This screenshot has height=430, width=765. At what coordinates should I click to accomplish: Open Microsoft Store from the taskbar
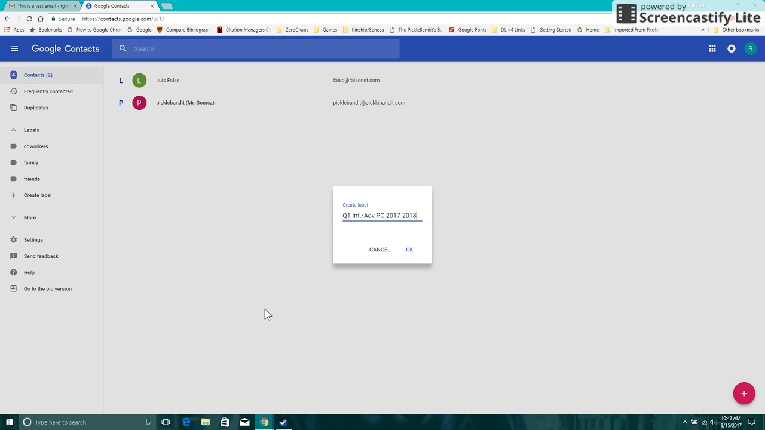pyautogui.click(x=225, y=422)
